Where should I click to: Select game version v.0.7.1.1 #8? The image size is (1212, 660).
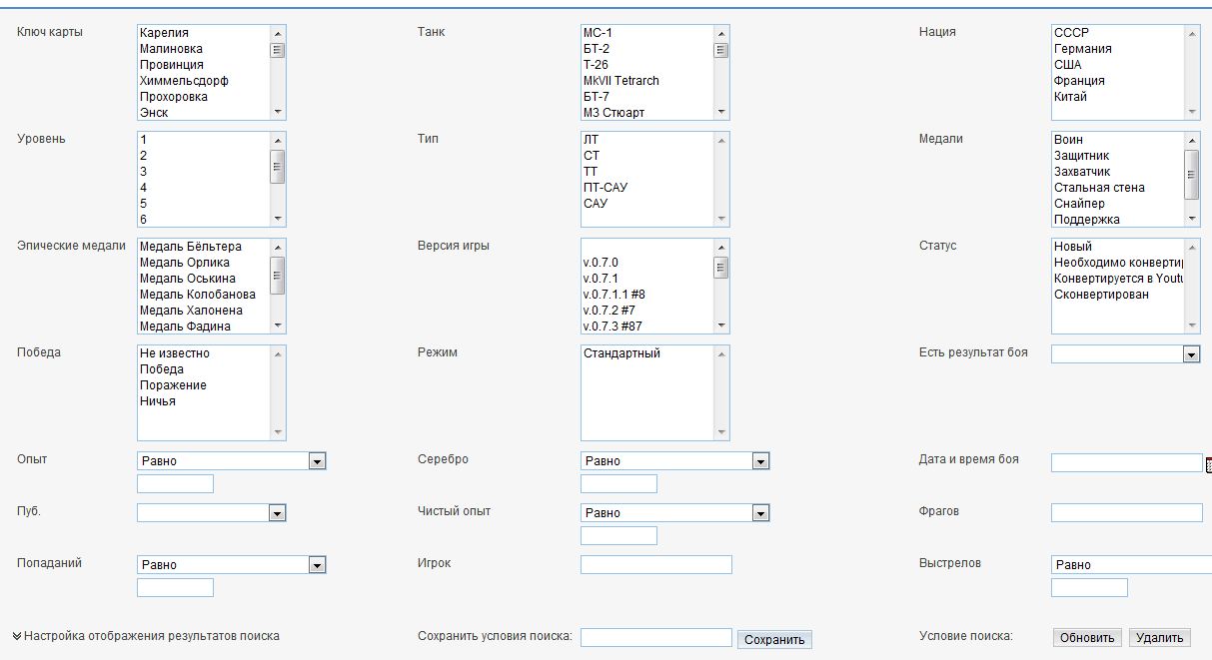point(620,295)
